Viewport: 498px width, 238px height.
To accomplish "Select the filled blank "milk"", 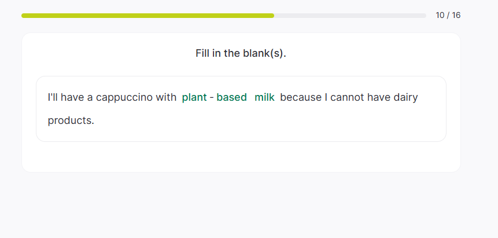I will 264,97.
